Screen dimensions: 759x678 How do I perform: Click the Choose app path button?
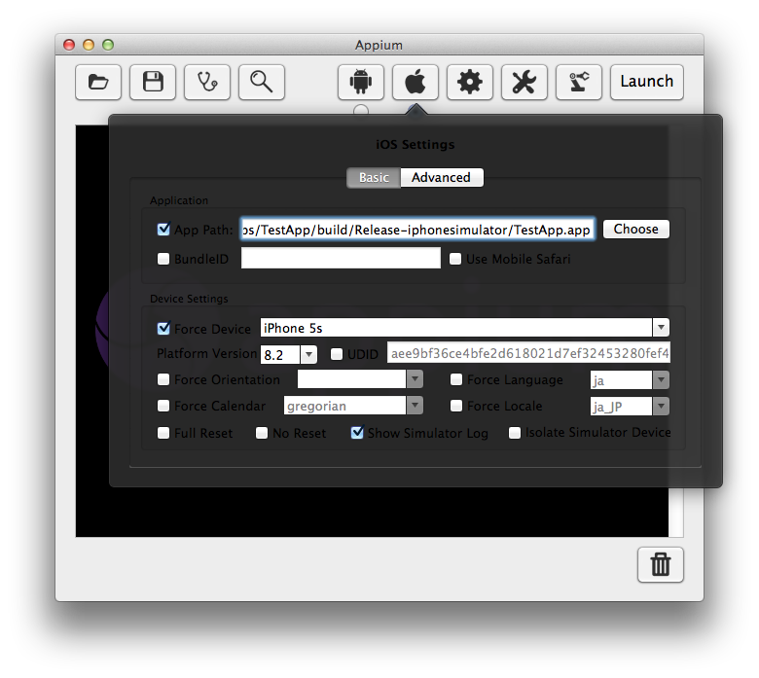coord(636,229)
